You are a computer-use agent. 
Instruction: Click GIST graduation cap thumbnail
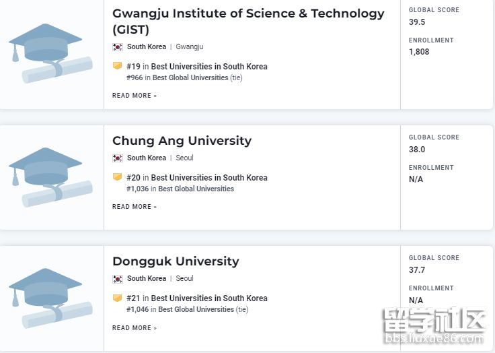(x=50, y=53)
